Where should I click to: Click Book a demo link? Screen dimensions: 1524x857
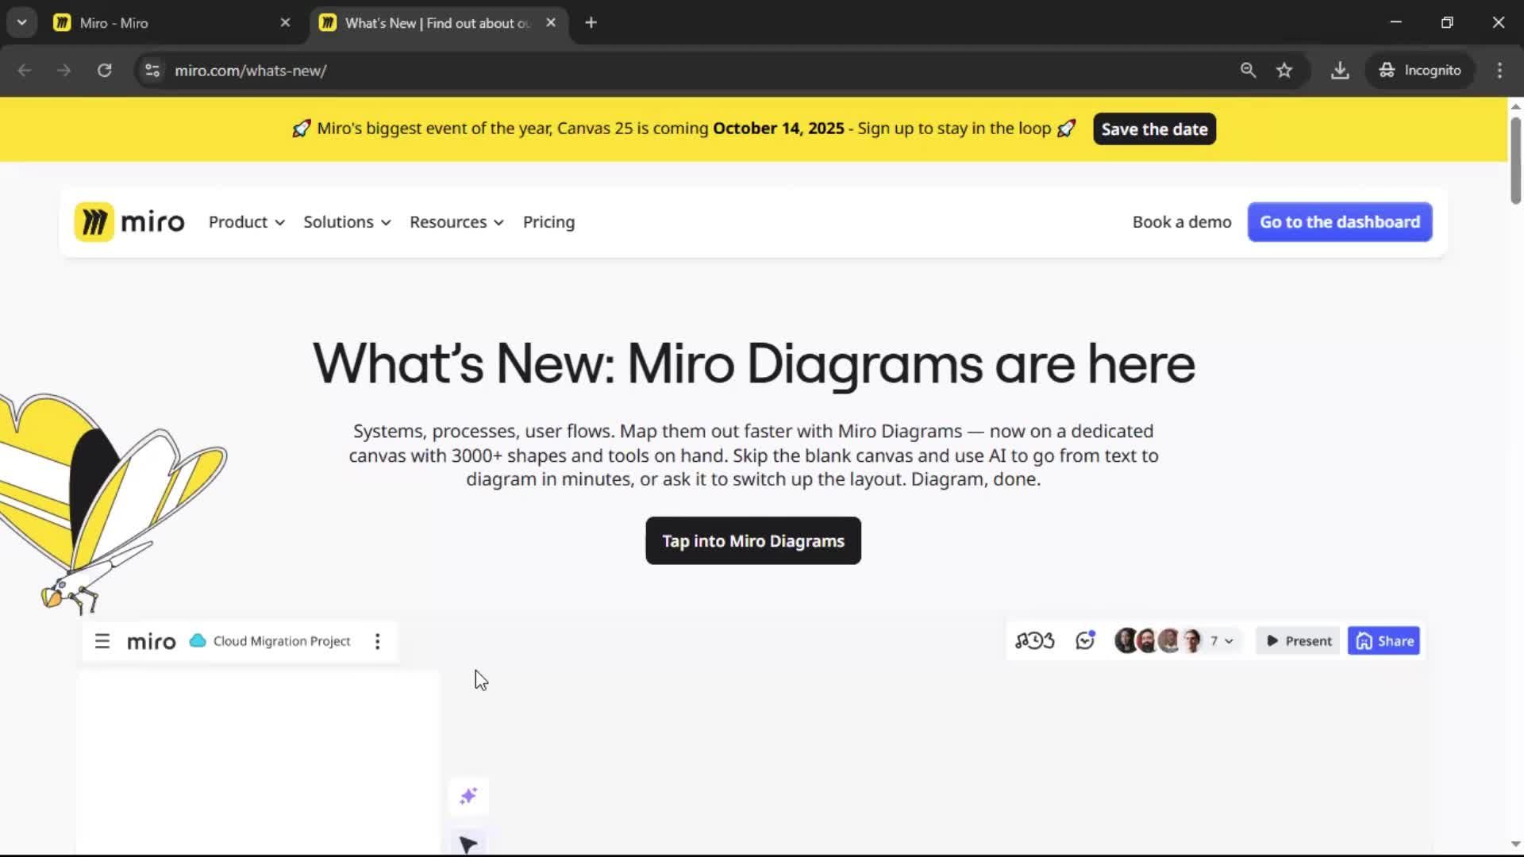coord(1182,222)
